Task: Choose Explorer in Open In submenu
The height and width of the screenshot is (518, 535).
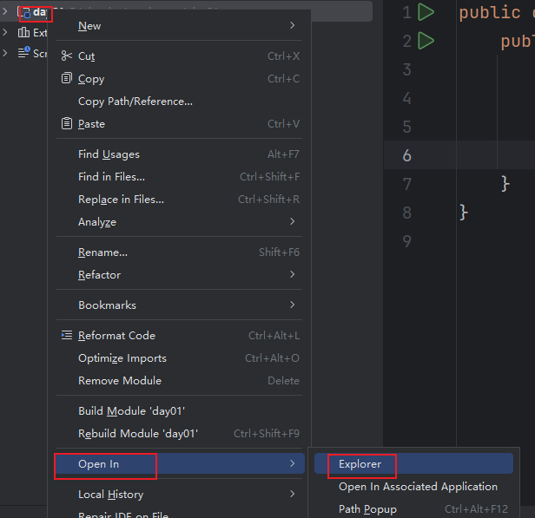Action: (413, 463)
